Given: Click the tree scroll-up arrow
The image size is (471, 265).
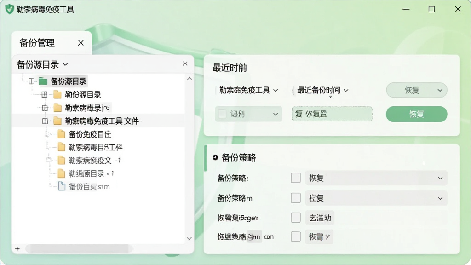Looking at the screenshot, I should pyautogui.click(x=189, y=79).
